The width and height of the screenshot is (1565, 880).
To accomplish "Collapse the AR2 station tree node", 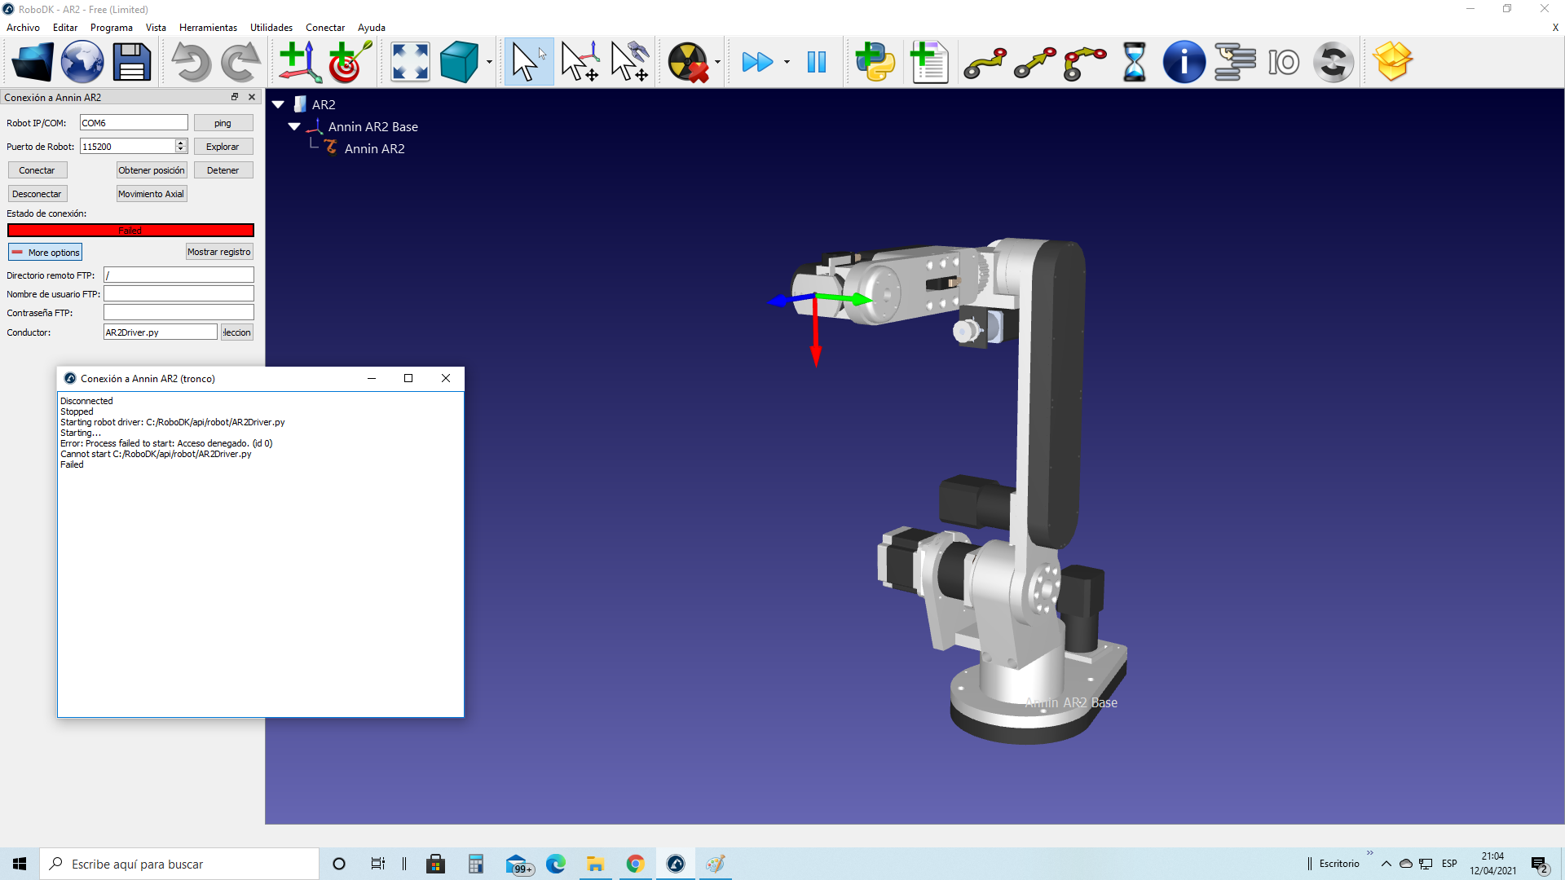I will tap(278, 104).
